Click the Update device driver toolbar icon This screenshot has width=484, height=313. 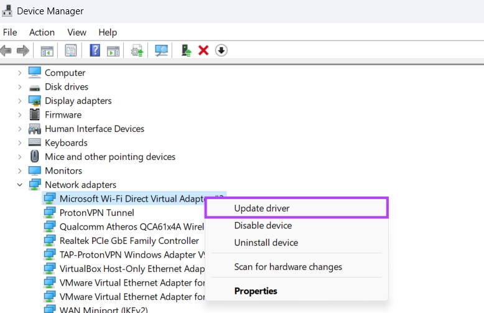click(137, 50)
